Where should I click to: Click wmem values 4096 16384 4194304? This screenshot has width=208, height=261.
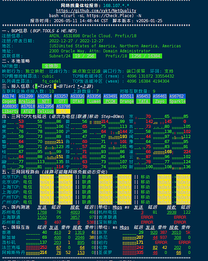[x=148, y=81]
